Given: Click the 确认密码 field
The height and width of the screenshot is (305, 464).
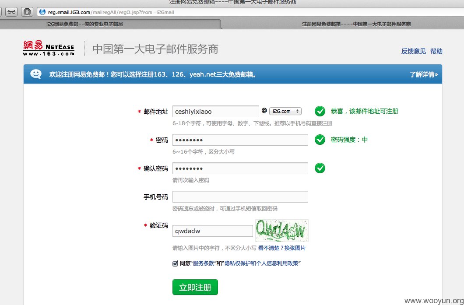Looking at the screenshot, I should [x=240, y=168].
